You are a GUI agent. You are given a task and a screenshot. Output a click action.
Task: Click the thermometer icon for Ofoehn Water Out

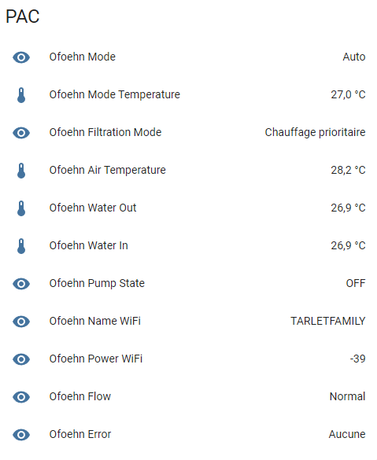pos(21,208)
